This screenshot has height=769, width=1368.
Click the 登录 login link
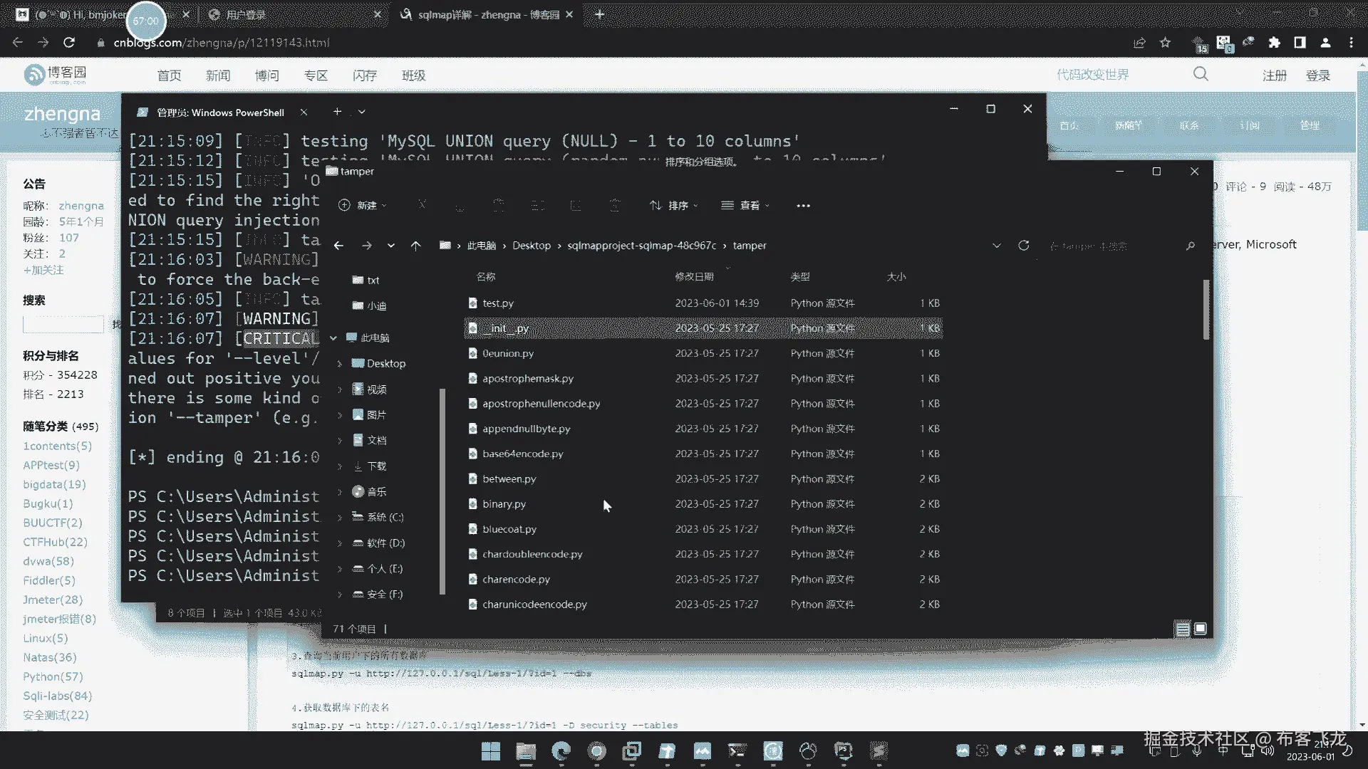(1317, 75)
